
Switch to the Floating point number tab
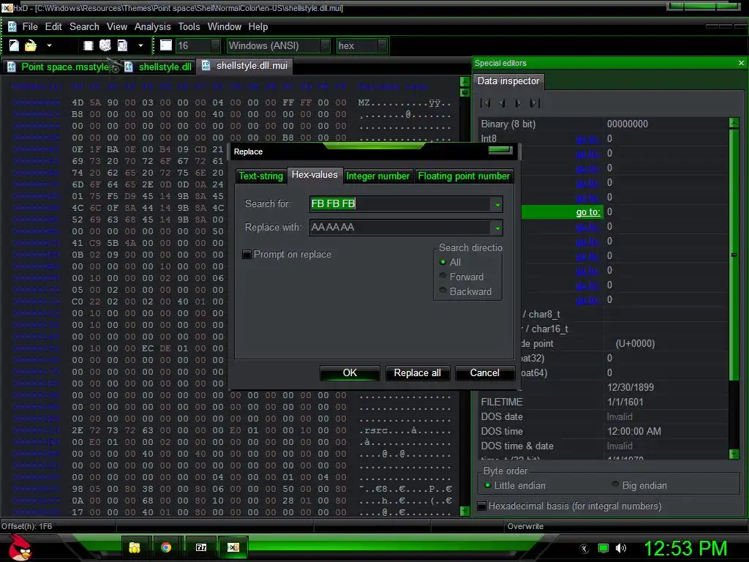(x=464, y=176)
